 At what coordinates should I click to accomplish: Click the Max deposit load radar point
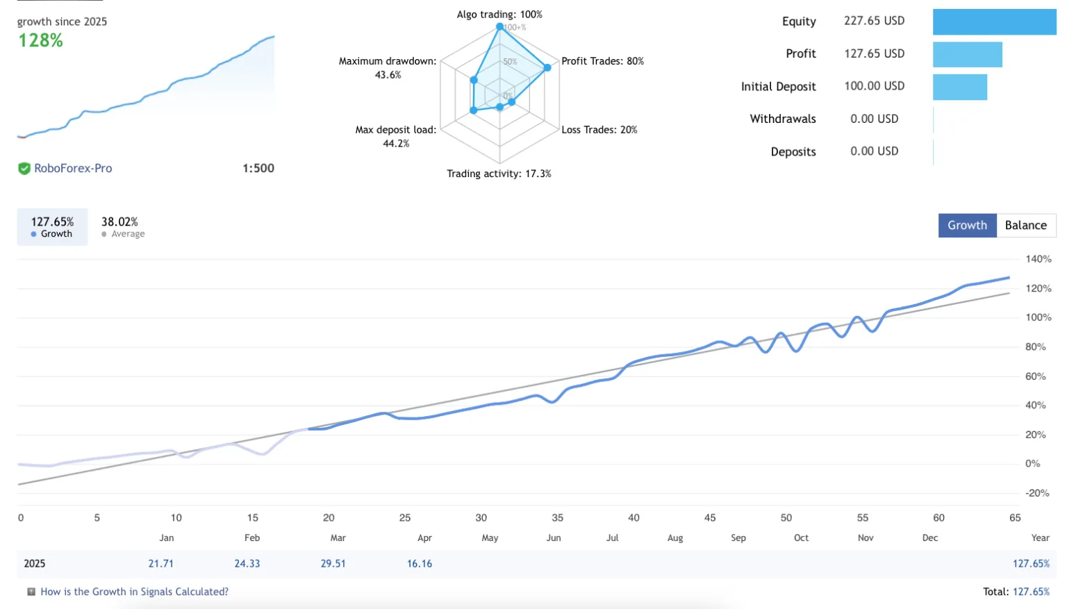point(474,110)
